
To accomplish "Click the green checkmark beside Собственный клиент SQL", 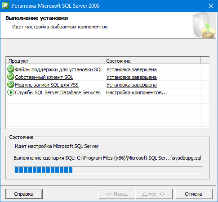I will click(11, 77).
